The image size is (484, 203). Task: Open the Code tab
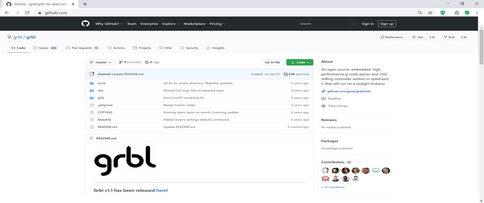[x=18, y=48]
